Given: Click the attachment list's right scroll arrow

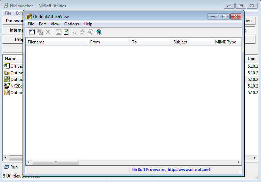Looking at the screenshot, I should coord(238,162).
